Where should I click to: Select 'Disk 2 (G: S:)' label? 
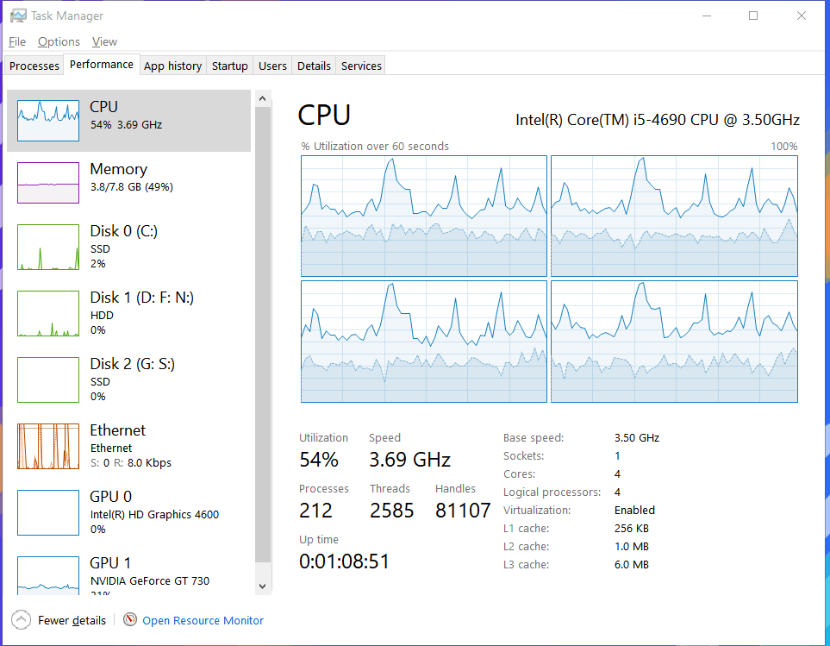133,364
